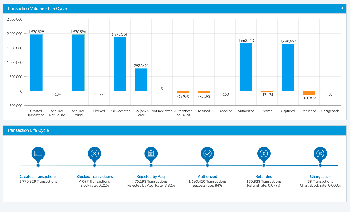The image size is (350, 212).
Task: Click the Authentication Failed bar
Action: pos(183,92)
